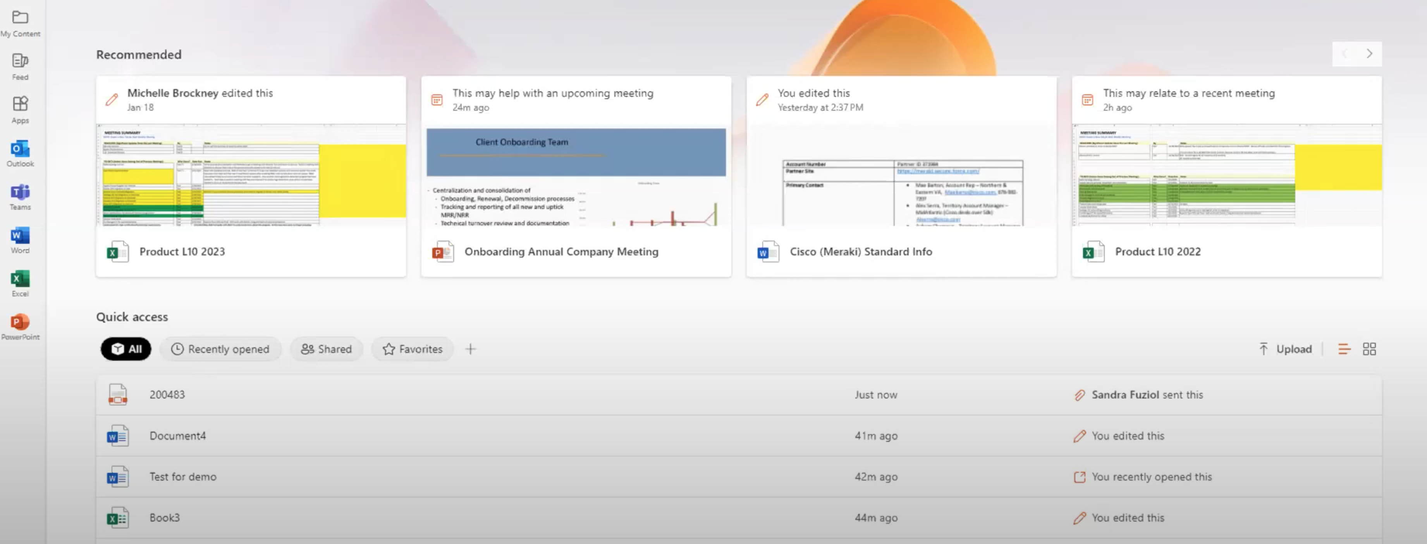Viewport: 1427px width, 544px height.
Task: Select the Recently opened tab
Action: tap(221, 348)
